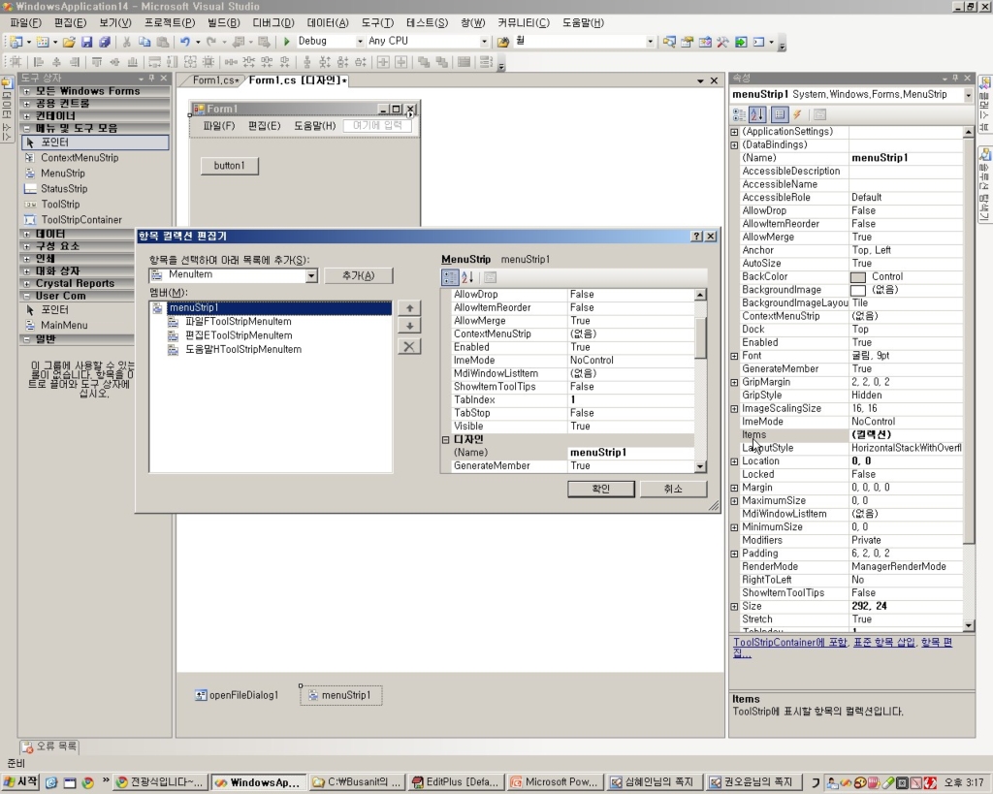Open the Toolbox icon with hammer and wrench
This screenshot has height=794, width=993.
click(722, 43)
